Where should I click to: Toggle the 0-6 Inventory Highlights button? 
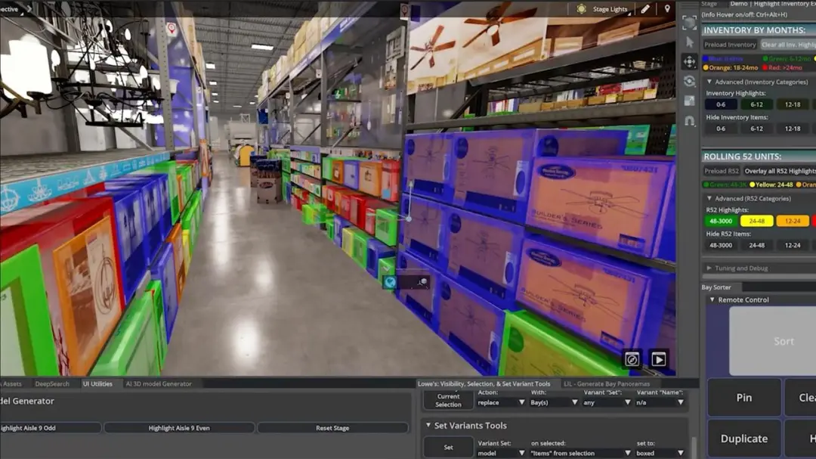tap(721, 104)
